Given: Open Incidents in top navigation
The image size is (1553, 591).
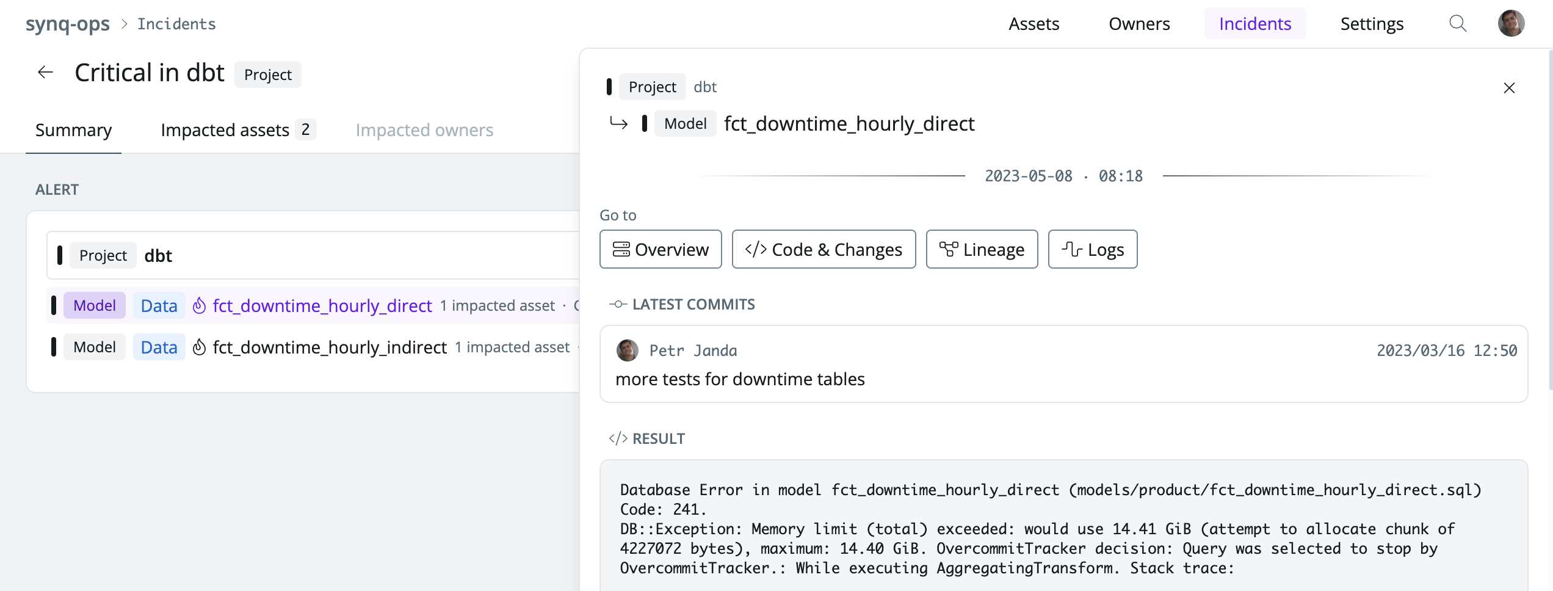Looking at the screenshot, I should 1255,24.
